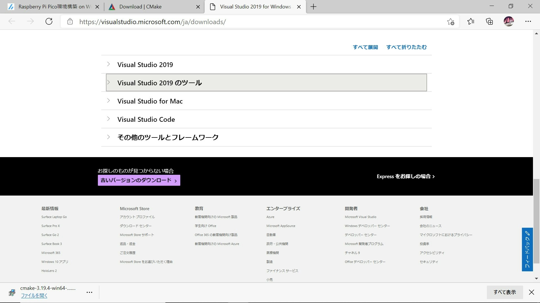The width and height of the screenshot is (540, 303).
Task: View site information lock icon
Action: (70, 22)
